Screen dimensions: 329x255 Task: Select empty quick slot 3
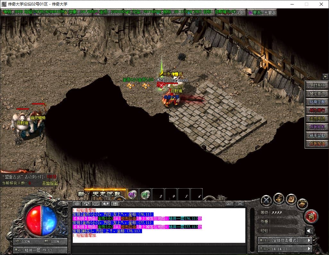(x=158, y=195)
